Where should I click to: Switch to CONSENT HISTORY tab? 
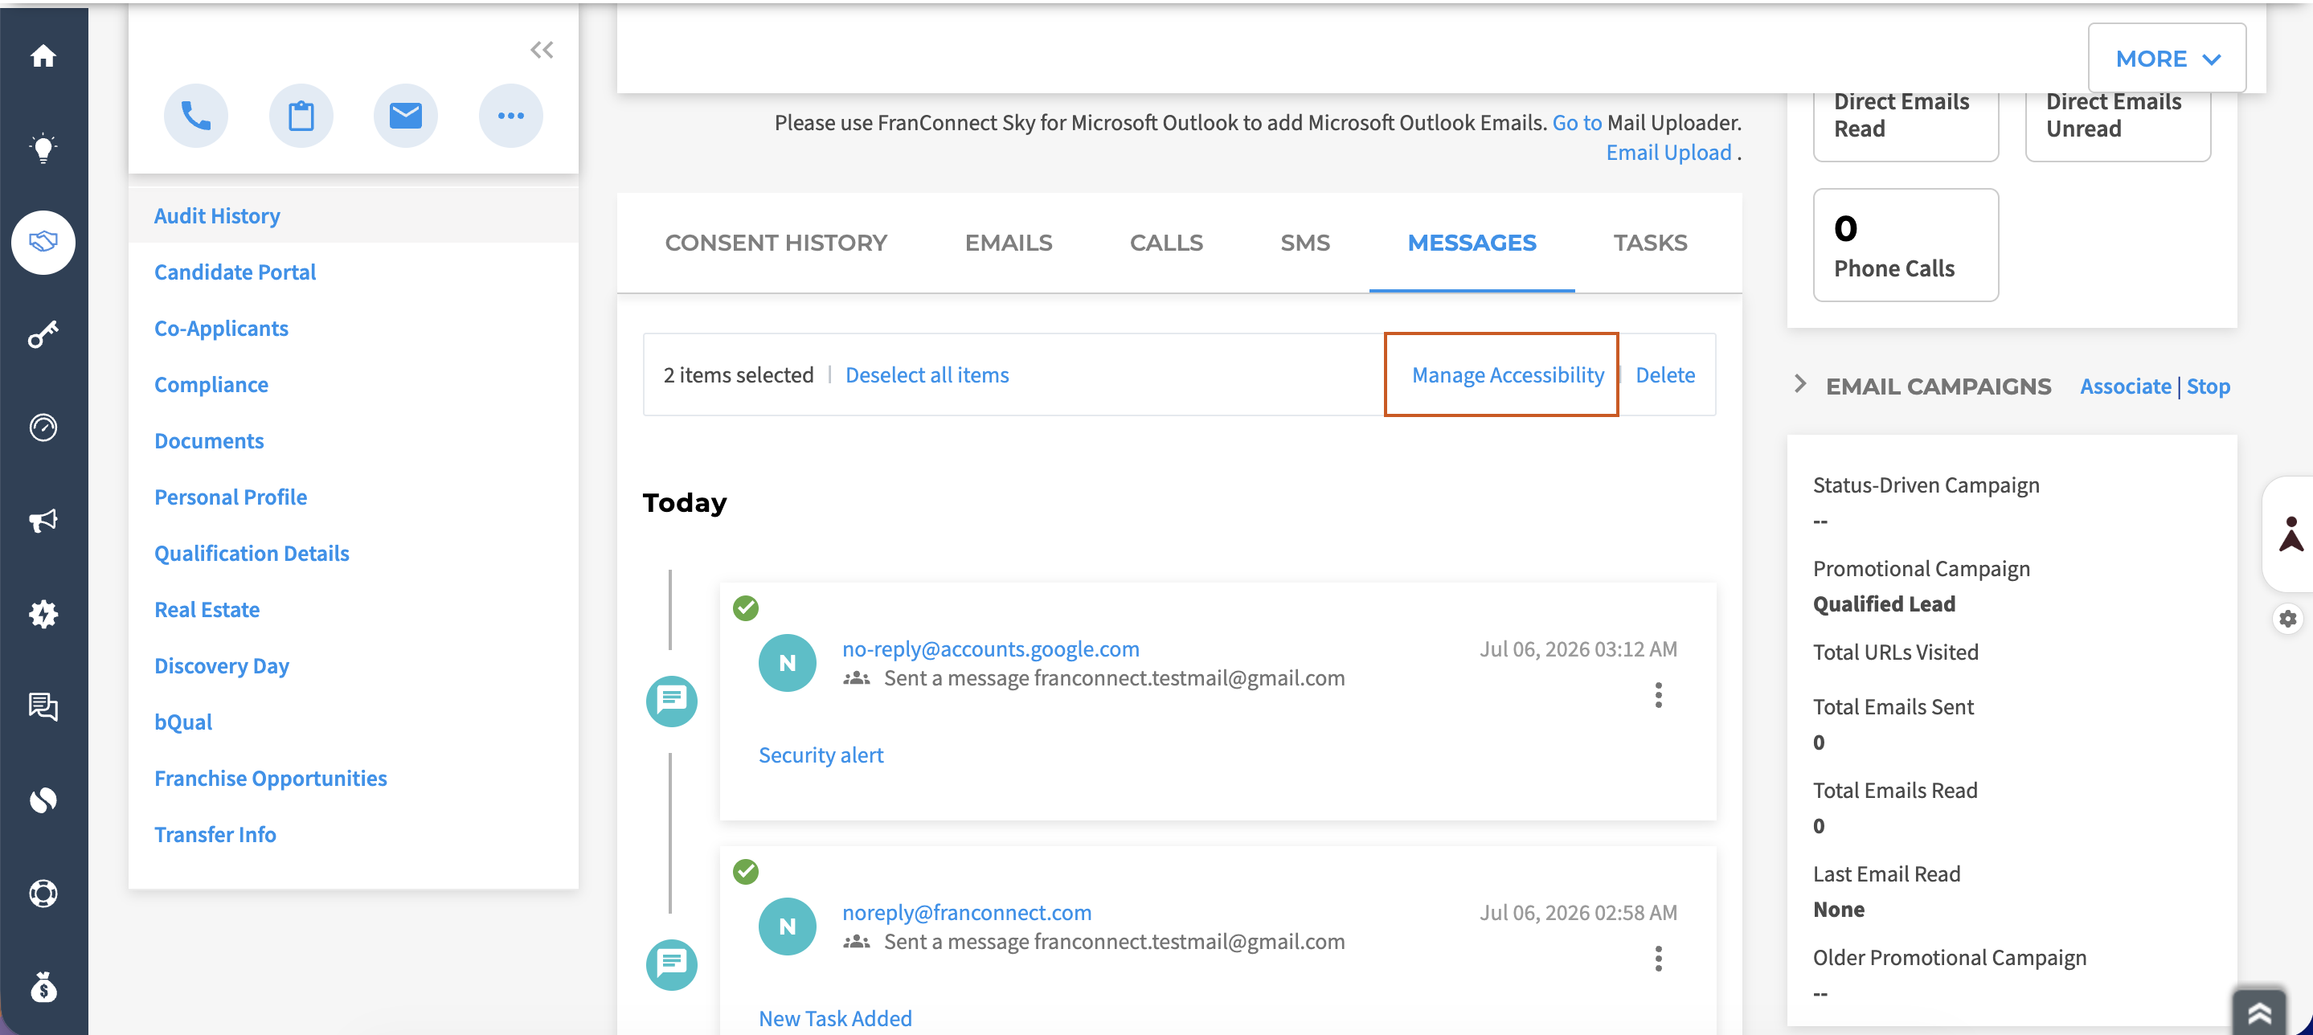click(776, 243)
